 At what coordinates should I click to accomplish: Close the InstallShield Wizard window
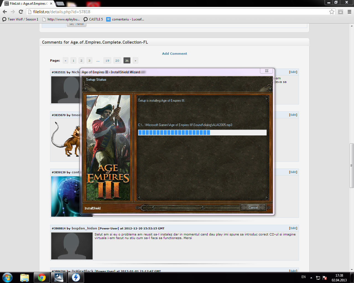tap(267, 71)
